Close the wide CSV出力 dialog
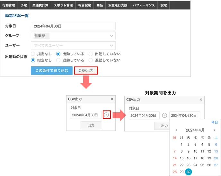 (201, 100)
